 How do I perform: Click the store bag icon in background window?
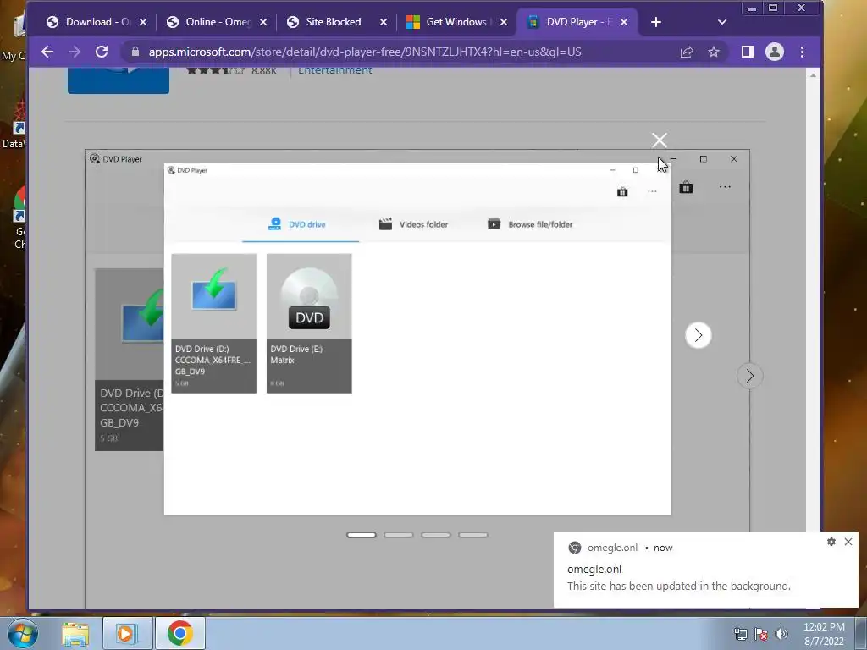pyautogui.click(x=686, y=187)
